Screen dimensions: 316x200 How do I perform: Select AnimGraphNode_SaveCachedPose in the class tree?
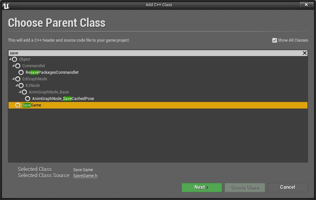(x=63, y=99)
